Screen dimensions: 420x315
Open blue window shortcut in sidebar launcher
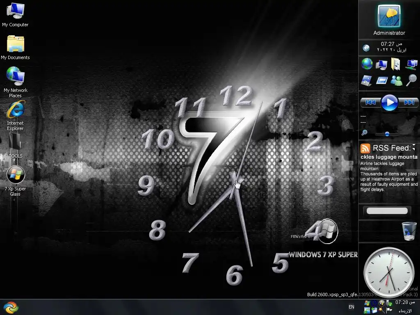coord(382,80)
